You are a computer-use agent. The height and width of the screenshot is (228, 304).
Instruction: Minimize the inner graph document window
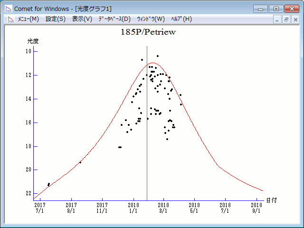pos(278,19)
